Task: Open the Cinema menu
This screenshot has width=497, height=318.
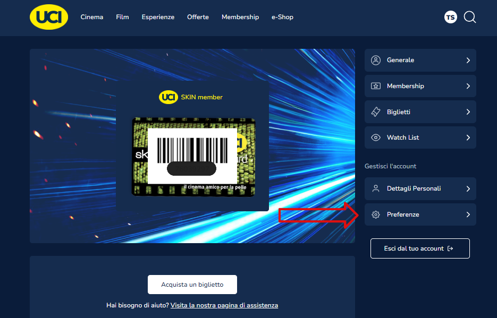Action: pos(92,17)
